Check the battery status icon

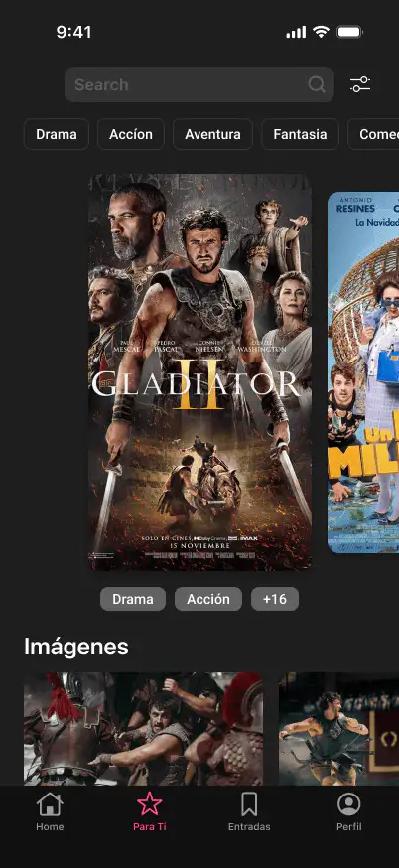point(349,32)
